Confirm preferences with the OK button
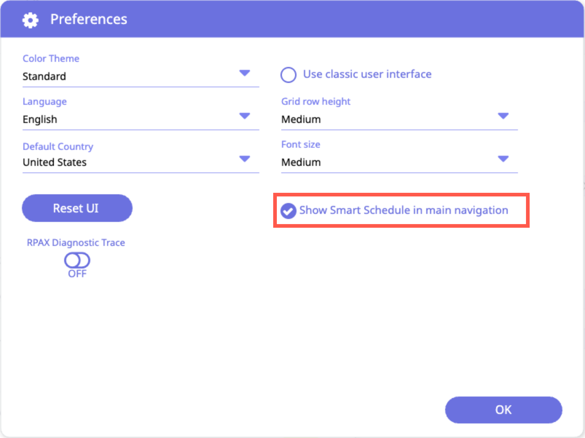585x438 pixels. point(503,410)
